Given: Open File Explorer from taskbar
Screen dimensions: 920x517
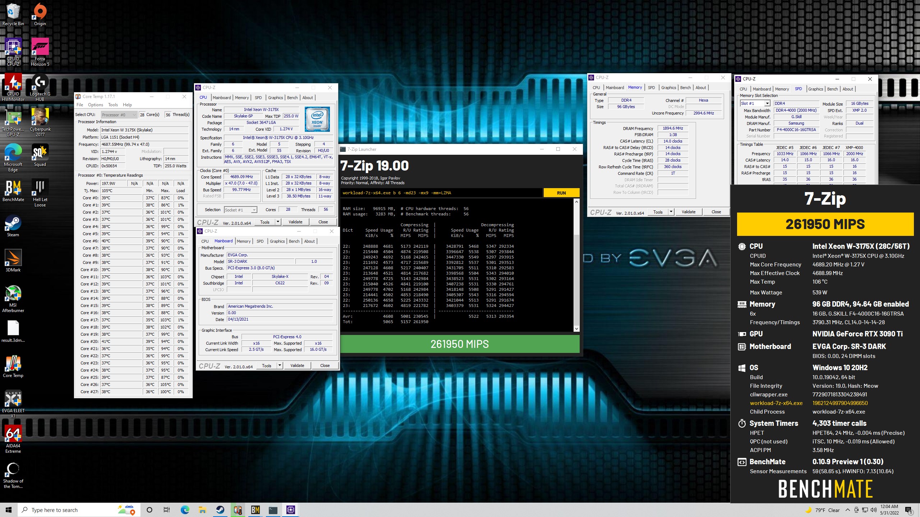Looking at the screenshot, I should pyautogui.click(x=202, y=510).
